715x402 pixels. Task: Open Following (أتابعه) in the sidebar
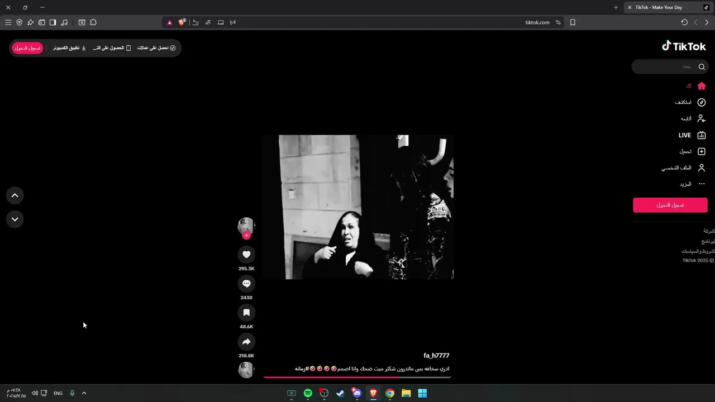(693, 118)
